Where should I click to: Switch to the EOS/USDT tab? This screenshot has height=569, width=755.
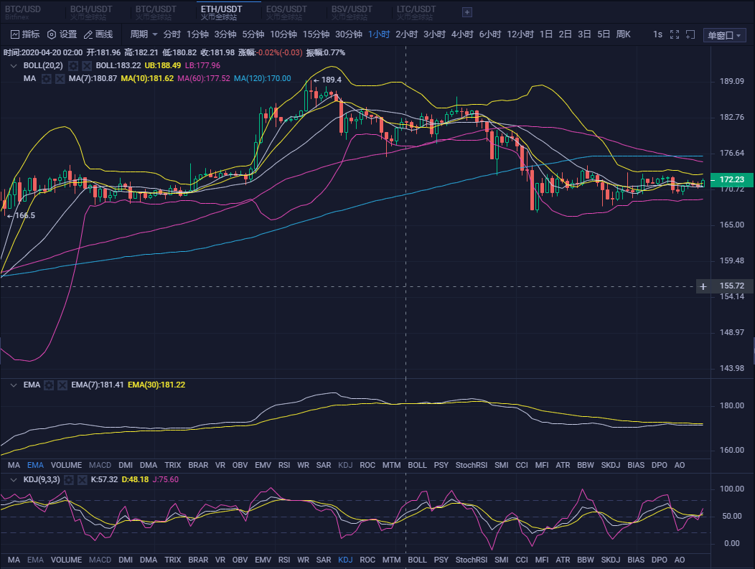tap(286, 11)
